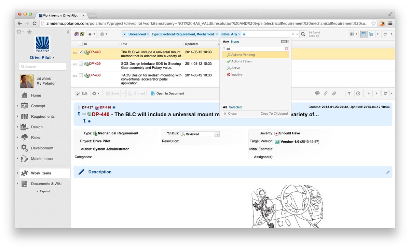Click the Design sidebar icon

coord(24,127)
